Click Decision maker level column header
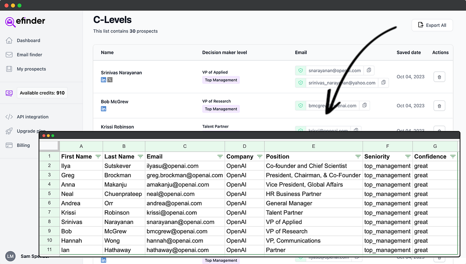This screenshot has height=264, width=466. 224,52
